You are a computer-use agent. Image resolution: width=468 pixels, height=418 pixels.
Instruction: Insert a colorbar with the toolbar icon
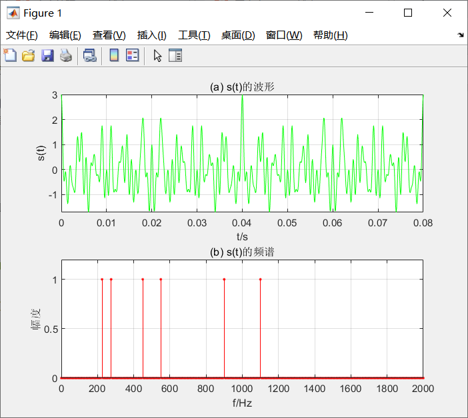click(x=114, y=55)
